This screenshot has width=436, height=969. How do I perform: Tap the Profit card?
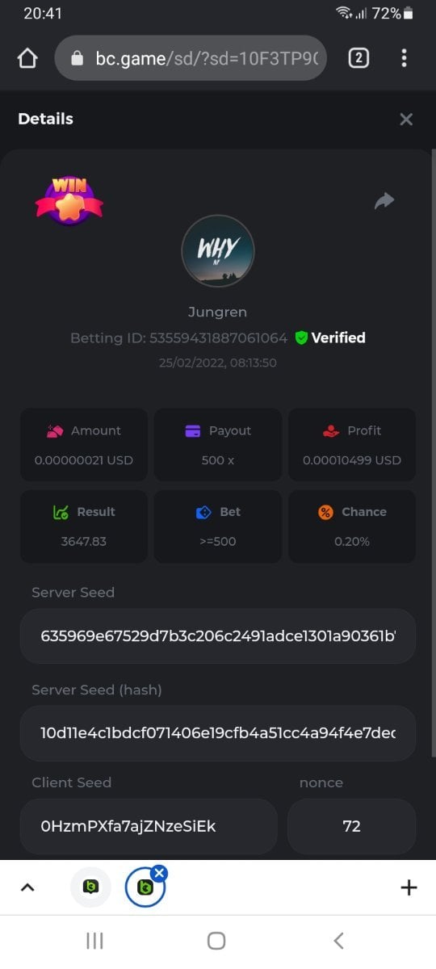(x=352, y=445)
